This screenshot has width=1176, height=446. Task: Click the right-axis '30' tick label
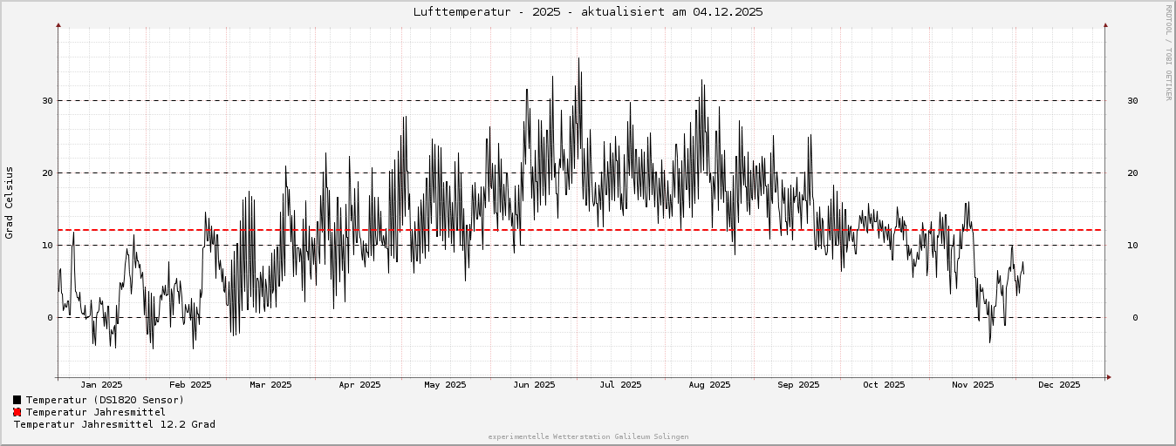click(x=1132, y=101)
